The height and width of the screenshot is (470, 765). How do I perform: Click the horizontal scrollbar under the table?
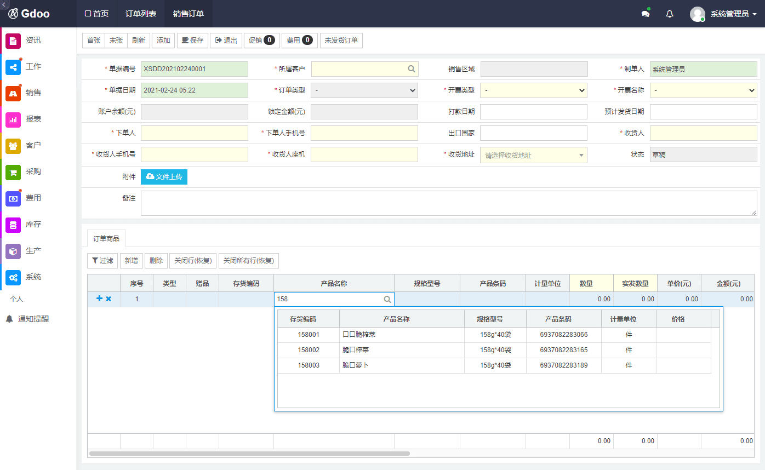(249, 454)
